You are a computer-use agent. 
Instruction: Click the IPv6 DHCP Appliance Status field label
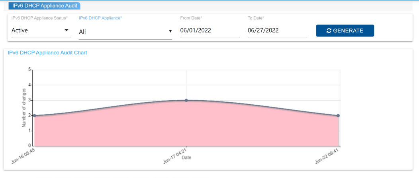[x=39, y=18]
